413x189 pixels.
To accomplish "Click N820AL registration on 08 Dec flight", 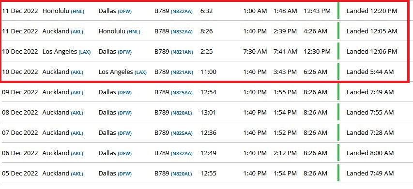I will pos(182,113).
